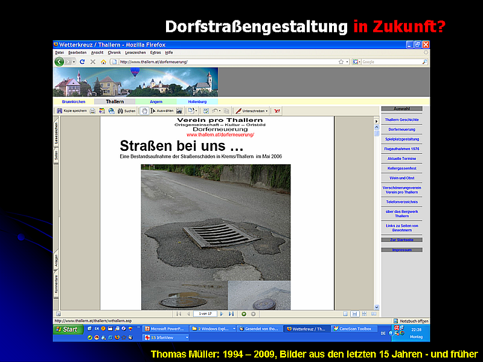Print the PDF with the printer icon

click(x=92, y=111)
